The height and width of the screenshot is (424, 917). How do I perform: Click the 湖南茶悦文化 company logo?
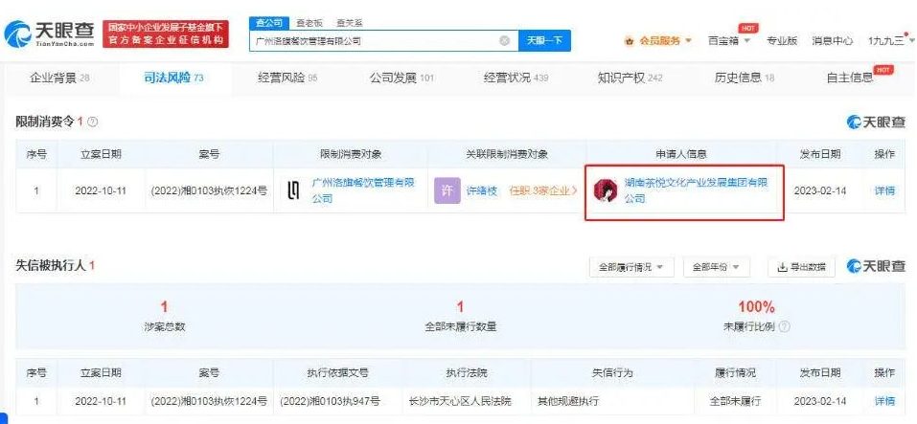(x=605, y=190)
